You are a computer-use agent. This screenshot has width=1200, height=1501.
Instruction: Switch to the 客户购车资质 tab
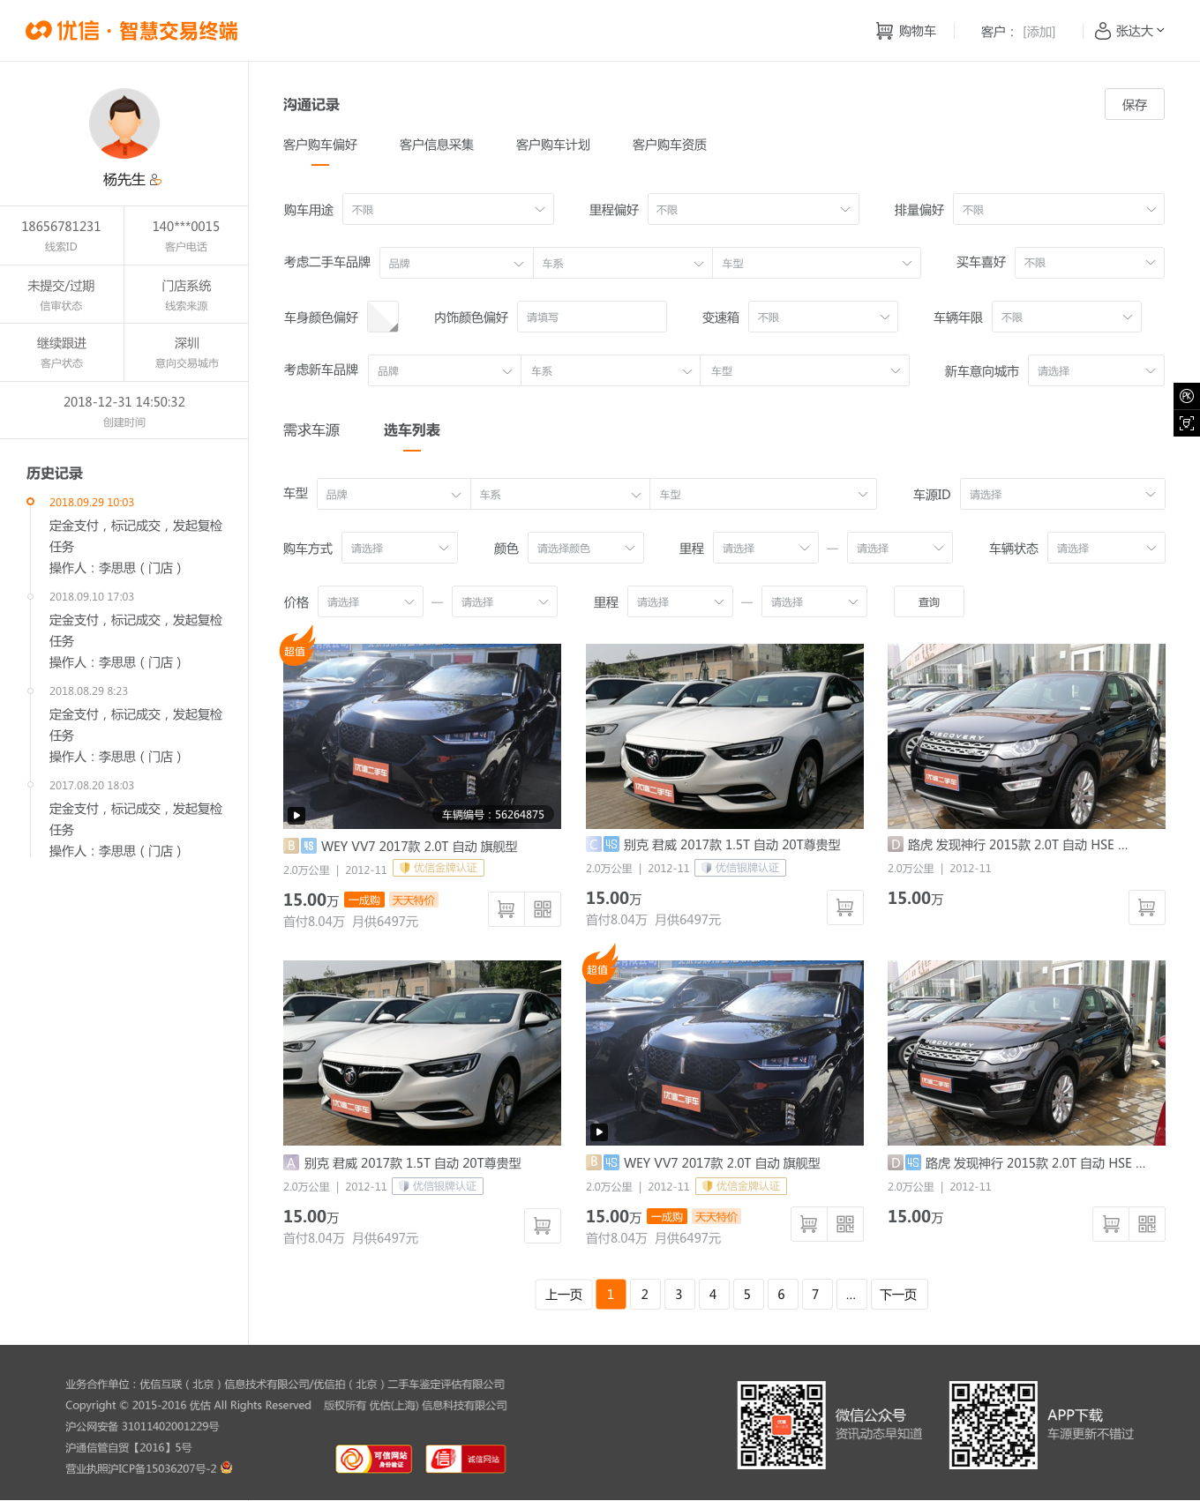(x=670, y=145)
